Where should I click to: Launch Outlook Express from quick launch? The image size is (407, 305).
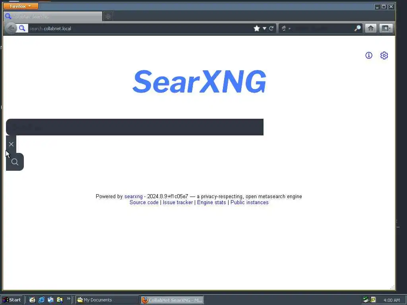tap(50, 300)
